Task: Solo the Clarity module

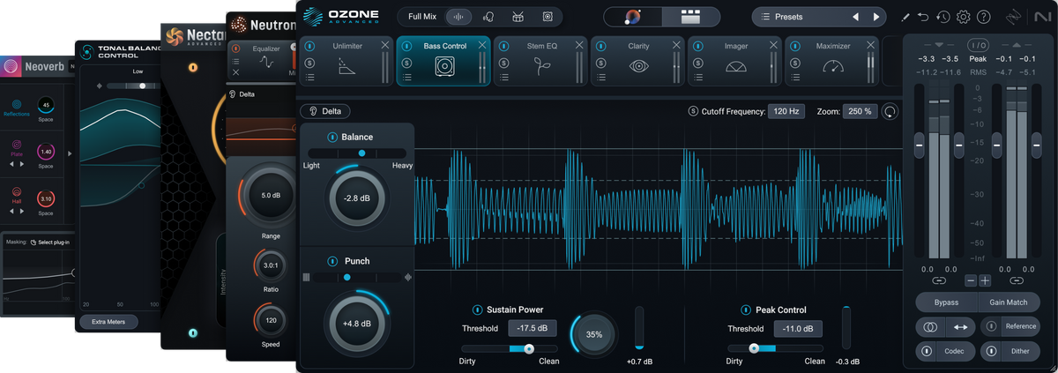Action: pos(602,63)
